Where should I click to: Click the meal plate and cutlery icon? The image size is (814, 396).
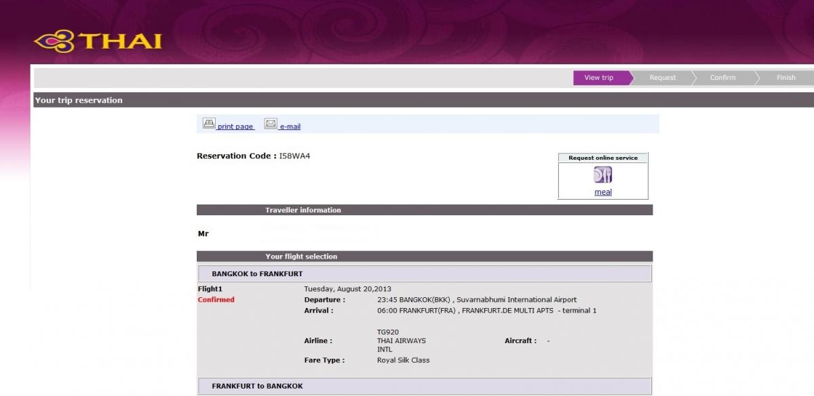point(603,175)
